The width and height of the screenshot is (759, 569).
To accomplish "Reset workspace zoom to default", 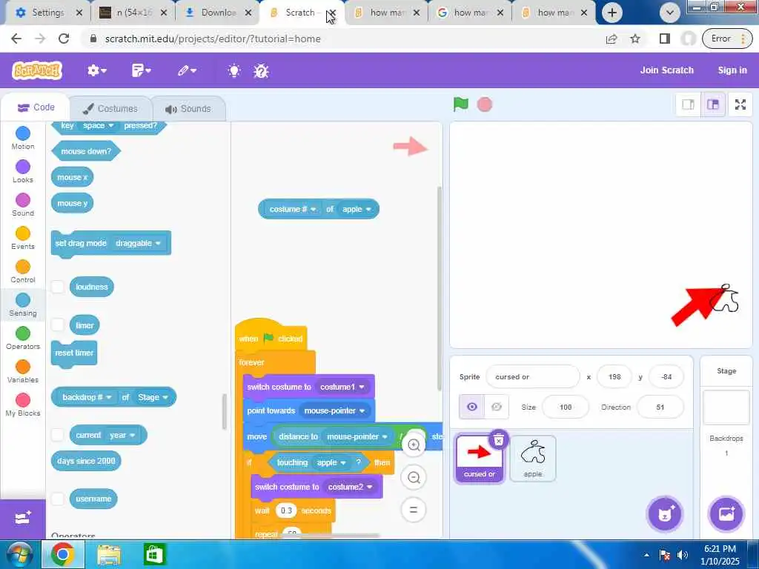I will click(414, 510).
